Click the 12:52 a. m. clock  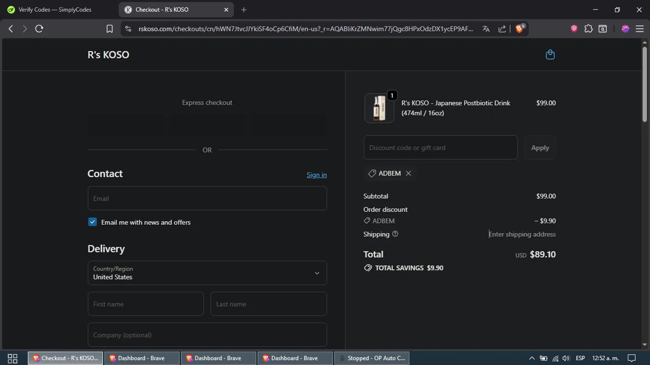click(x=605, y=358)
